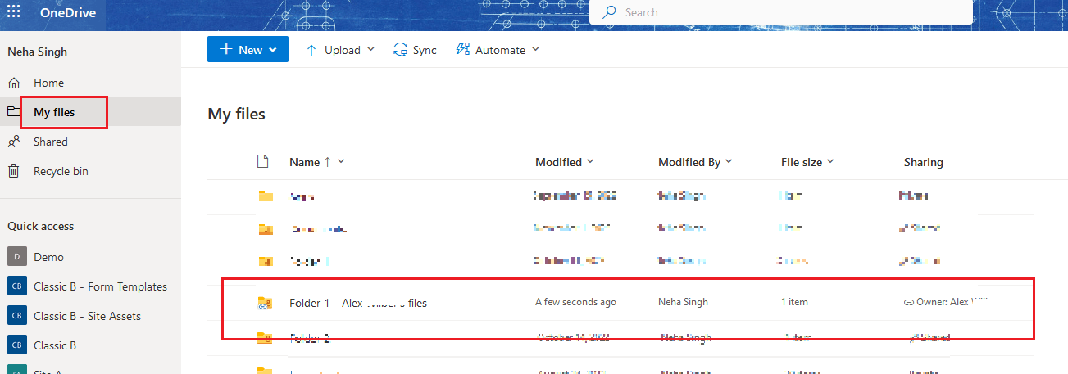Viewport: 1068px width, 374px height.
Task: Click the My files folder icon
Action: point(14,112)
